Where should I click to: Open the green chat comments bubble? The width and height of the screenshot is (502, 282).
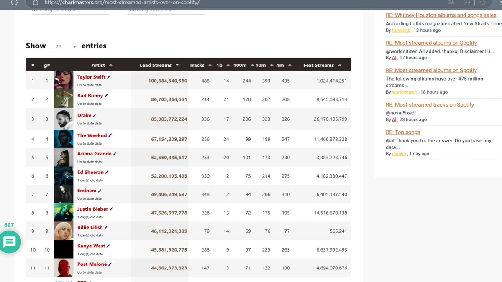pyautogui.click(x=10, y=241)
